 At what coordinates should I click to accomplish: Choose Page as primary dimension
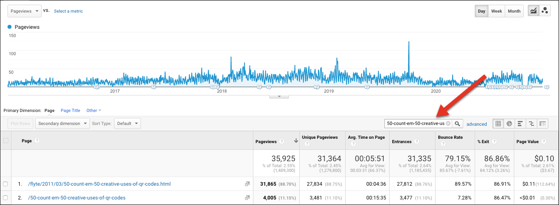49,110
